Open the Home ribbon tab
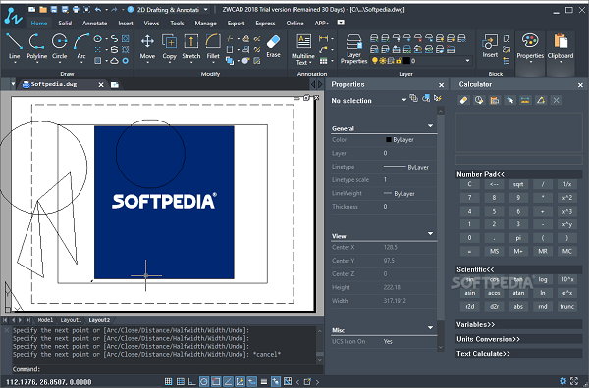Viewport: 589px width, 388px height. point(39,24)
